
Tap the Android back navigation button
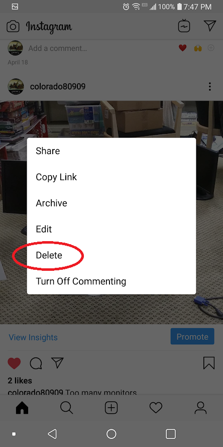[52, 434]
